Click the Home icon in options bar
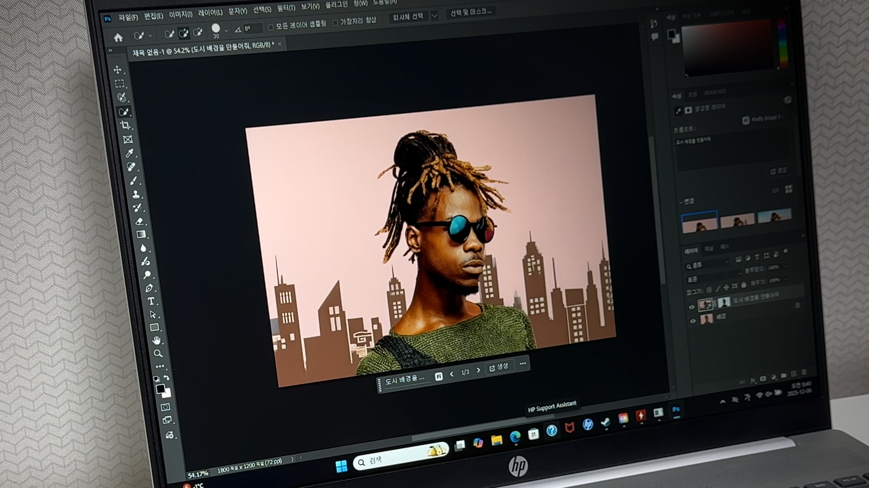This screenshot has height=488, width=869. [x=118, y=38]
